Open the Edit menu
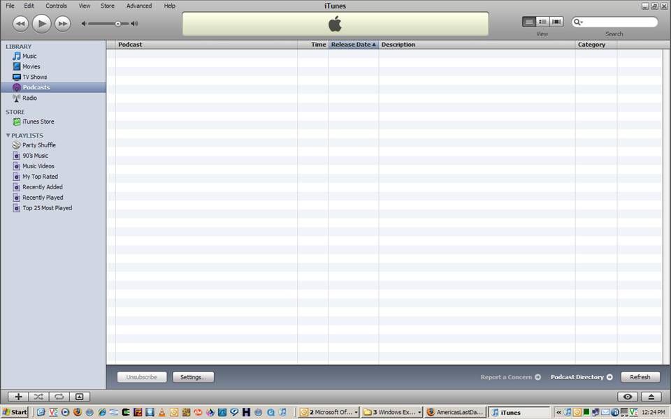671x419 pixels. coord(29,6)
